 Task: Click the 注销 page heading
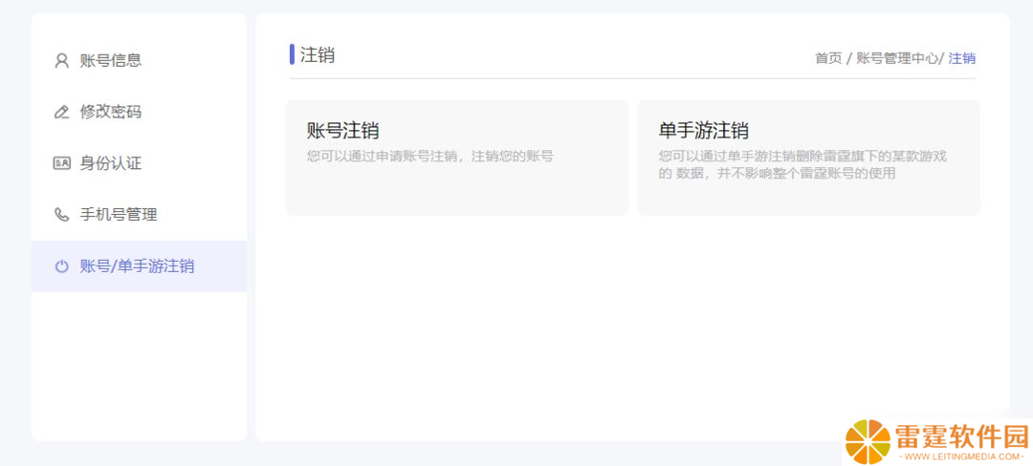(x=318, y=54)
